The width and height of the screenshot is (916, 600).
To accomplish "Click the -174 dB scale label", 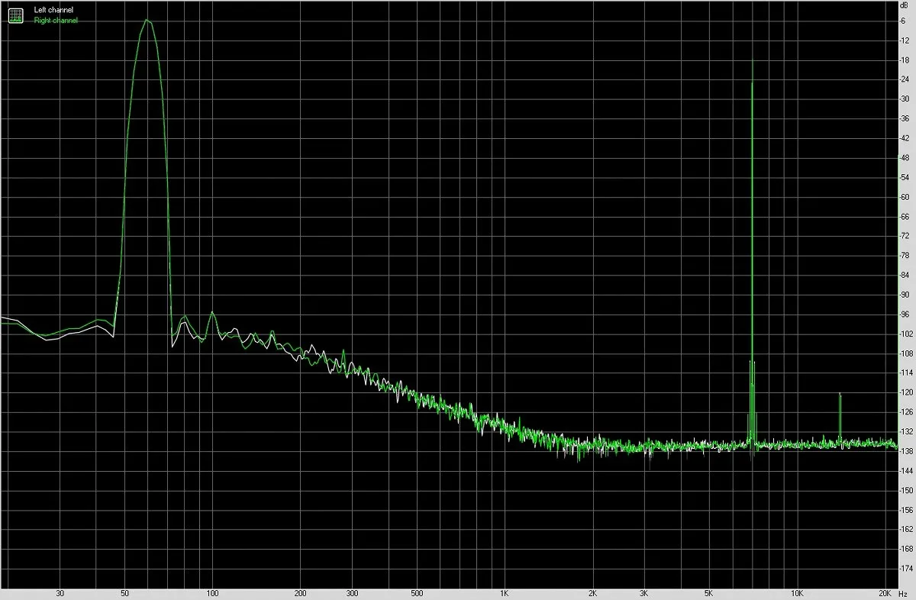I will pyautogui.click(x=905, y=569).
